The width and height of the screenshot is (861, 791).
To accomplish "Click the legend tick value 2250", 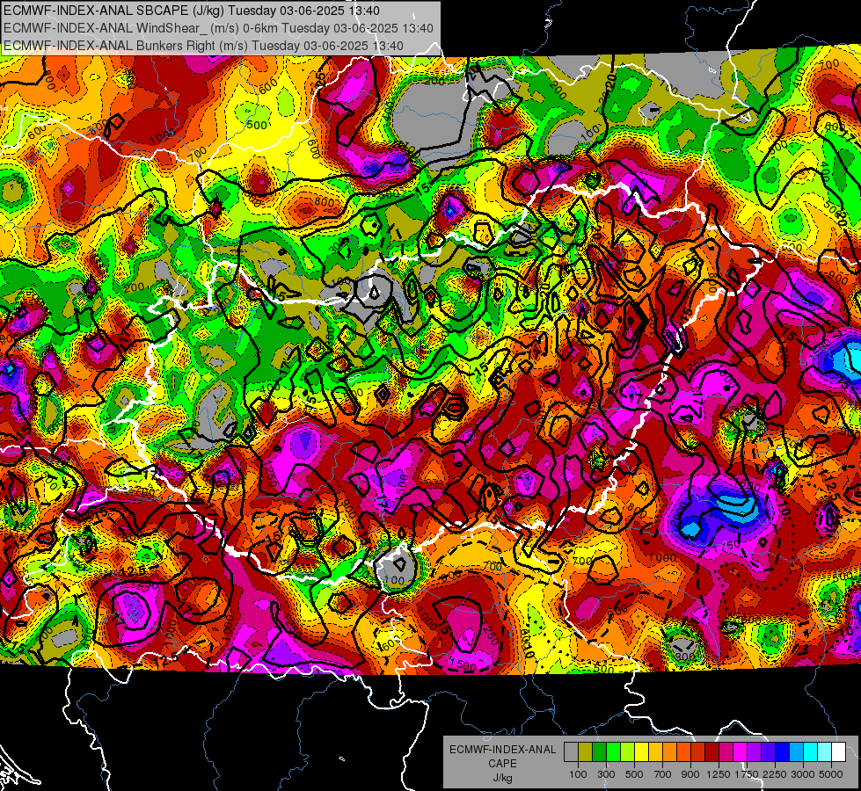I will [x=776, y=774].
